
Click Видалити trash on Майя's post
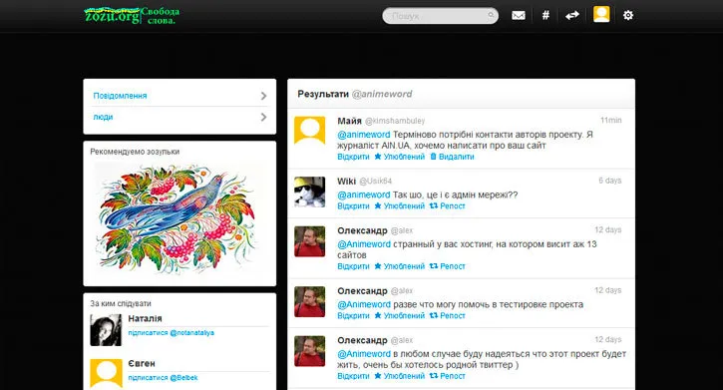pos(452,157)
